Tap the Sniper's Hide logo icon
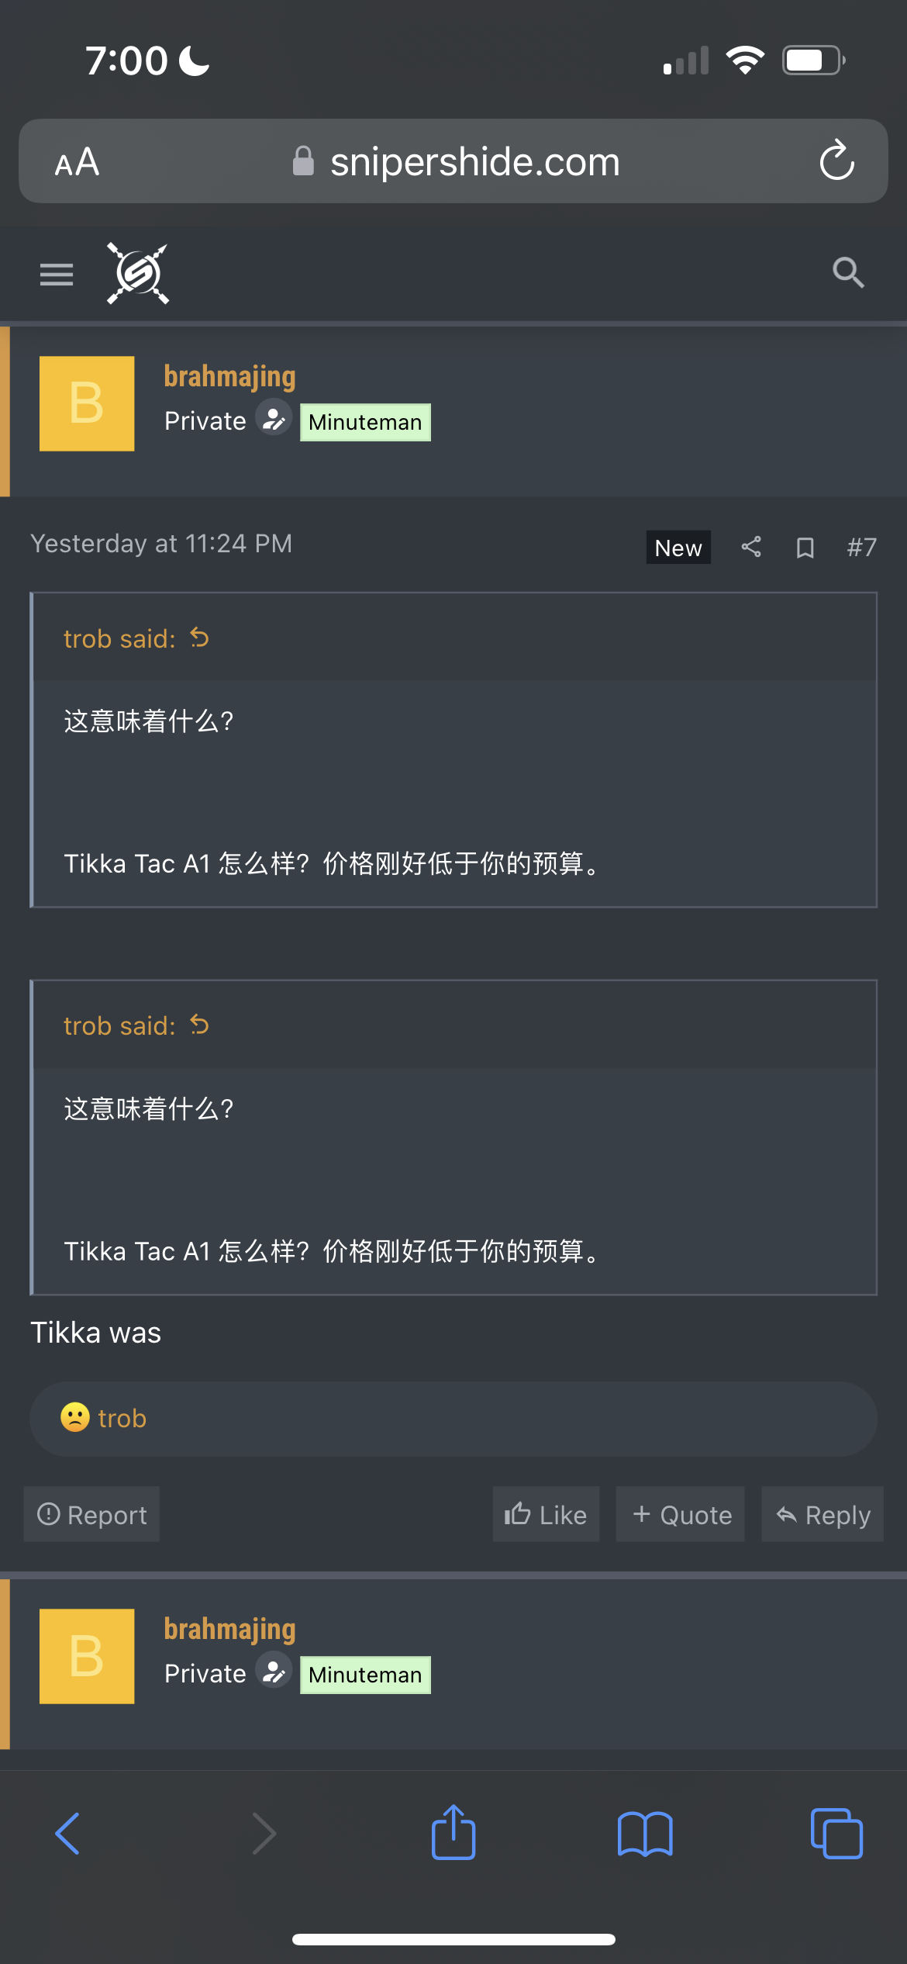This screenshot has width=907, height=1964. 138,273
